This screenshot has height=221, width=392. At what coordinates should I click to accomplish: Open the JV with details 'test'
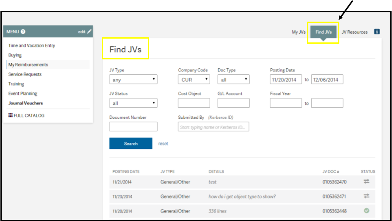[212, 182]
